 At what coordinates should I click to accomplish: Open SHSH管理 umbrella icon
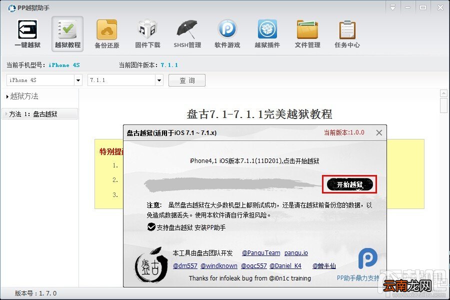coord(187,33)
